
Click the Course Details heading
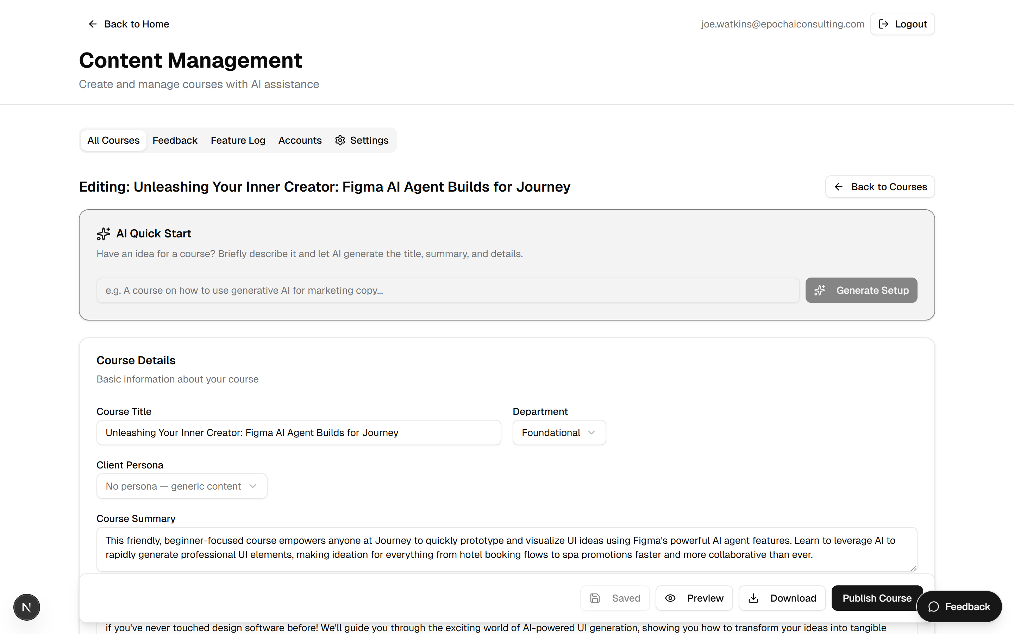[136, 360]
